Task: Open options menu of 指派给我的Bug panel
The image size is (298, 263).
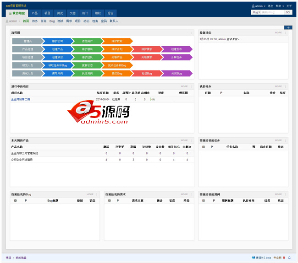Action: coord(97,194)
